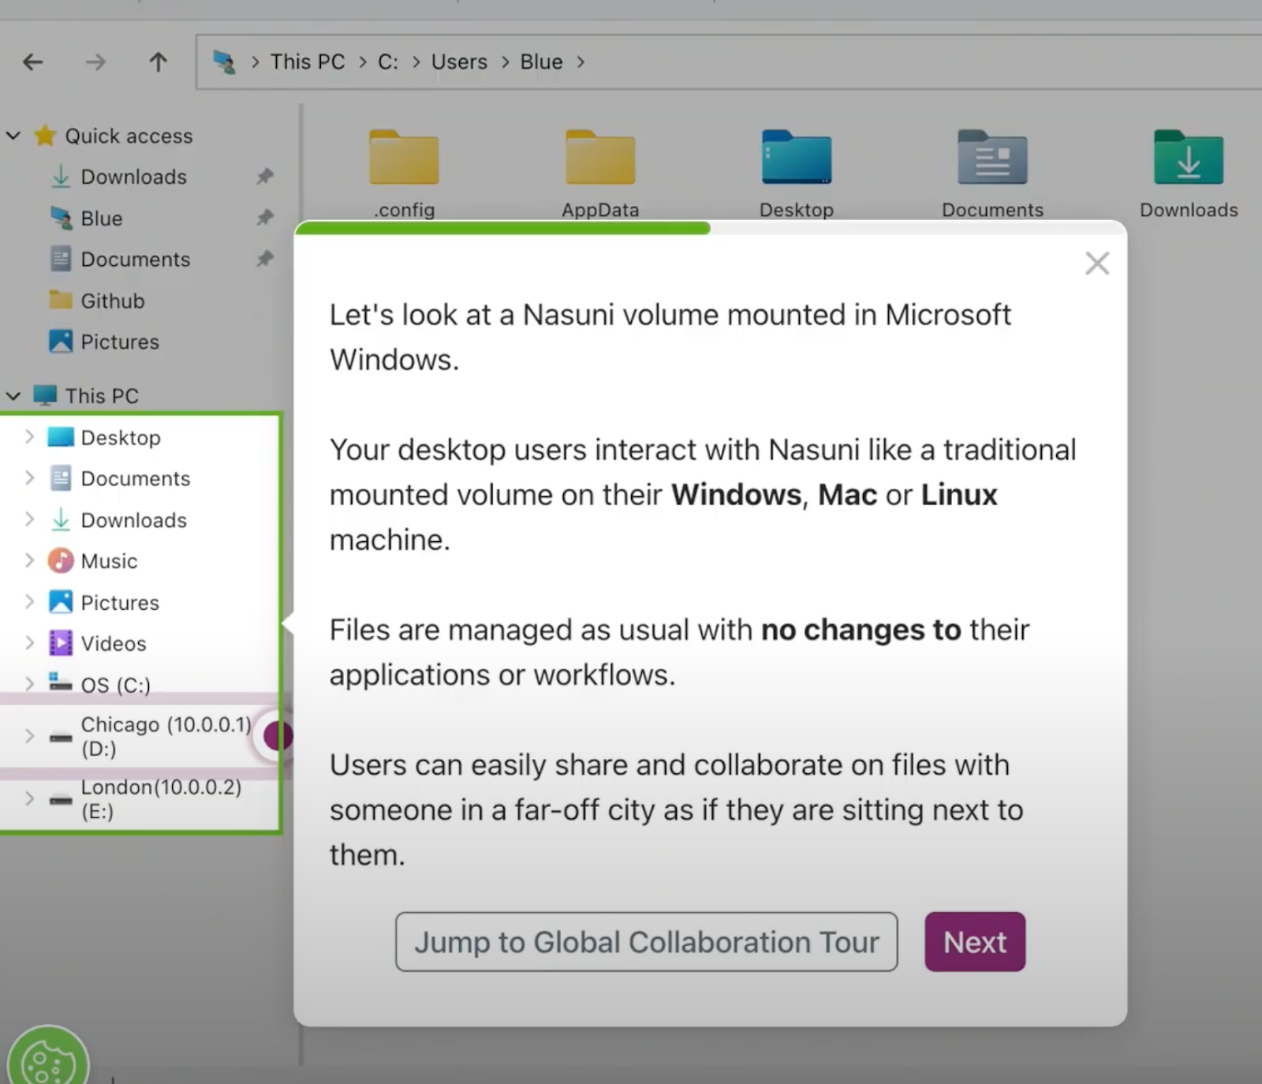Close the Nasuni tour popup
The width and height of the screenshot is (1262, 1084).
(1097, 264)
